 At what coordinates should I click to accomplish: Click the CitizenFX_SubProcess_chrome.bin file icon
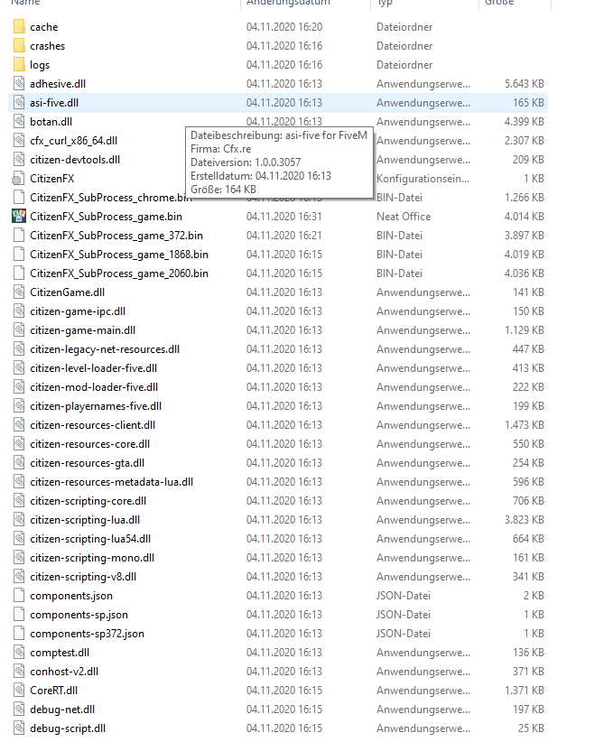point(19,198)
